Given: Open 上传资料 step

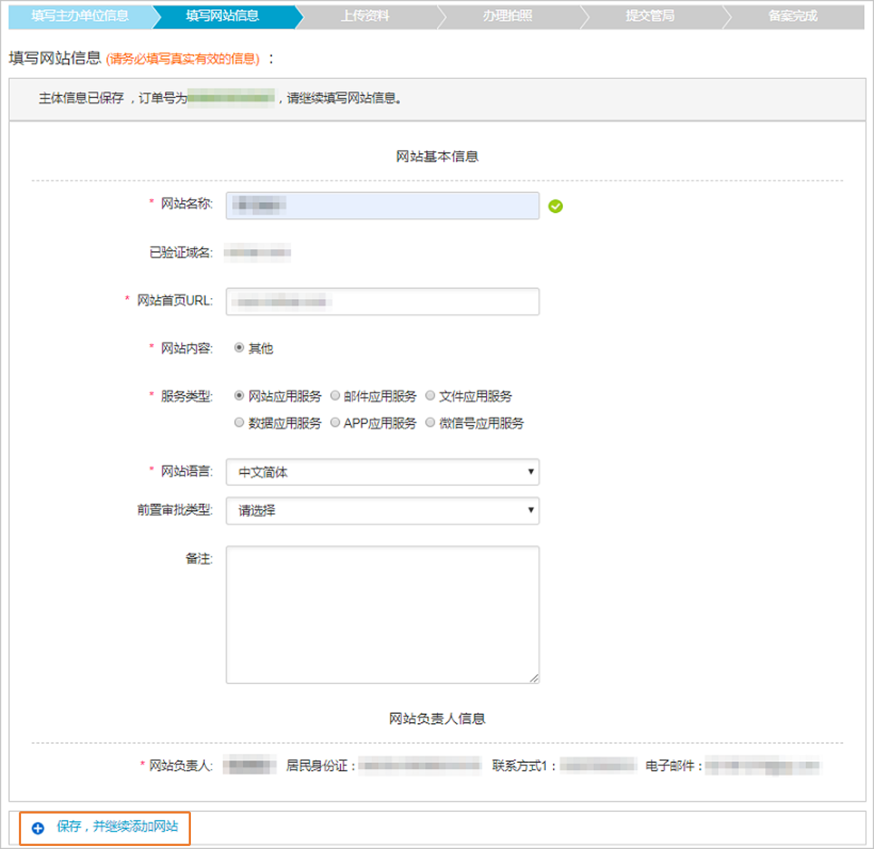Looking at the screenshot, I should (365, 16).
